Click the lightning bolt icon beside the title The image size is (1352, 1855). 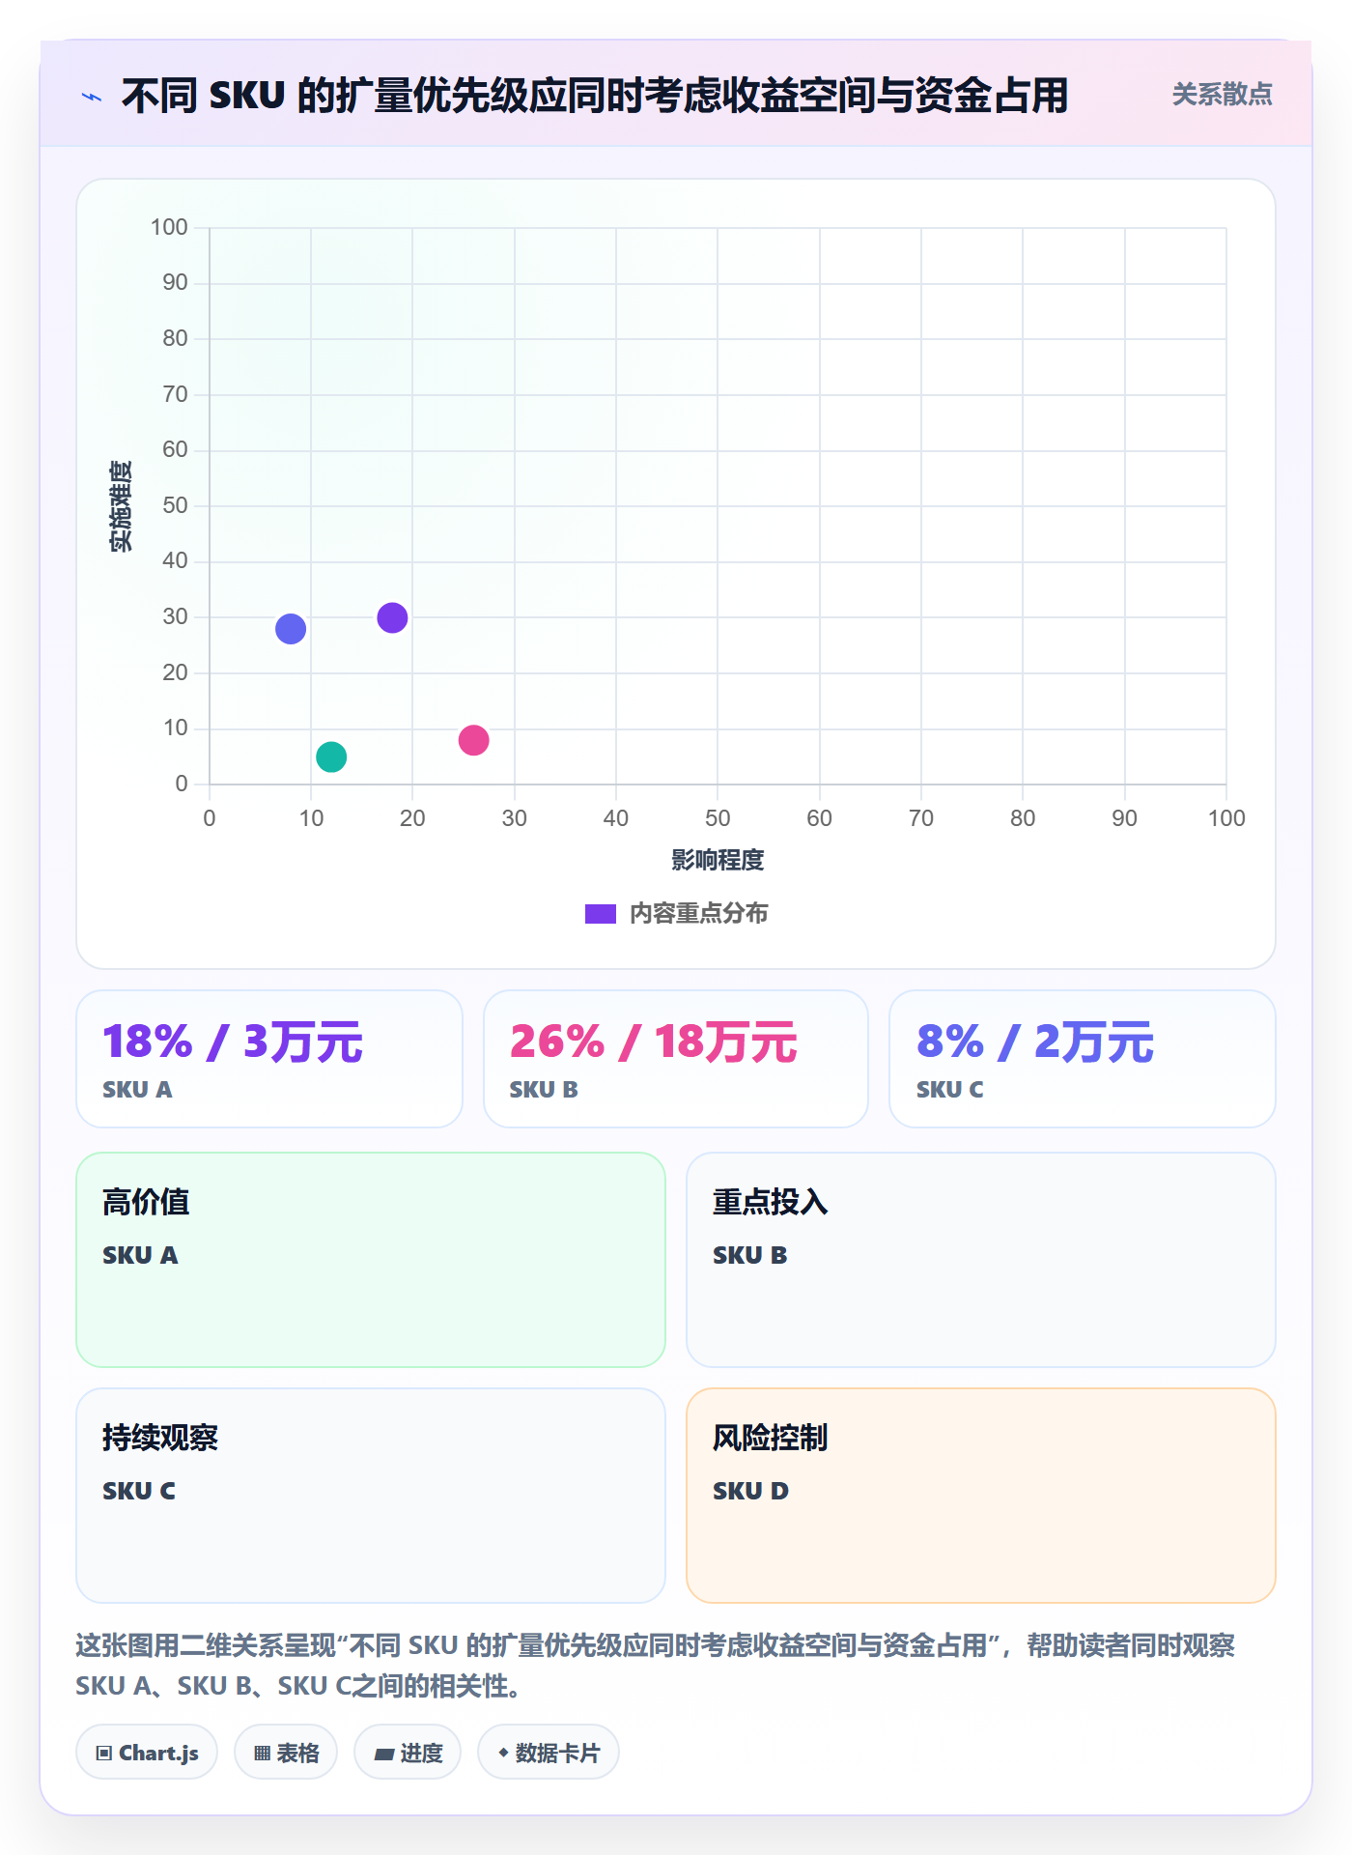click(x=92, y=97)
